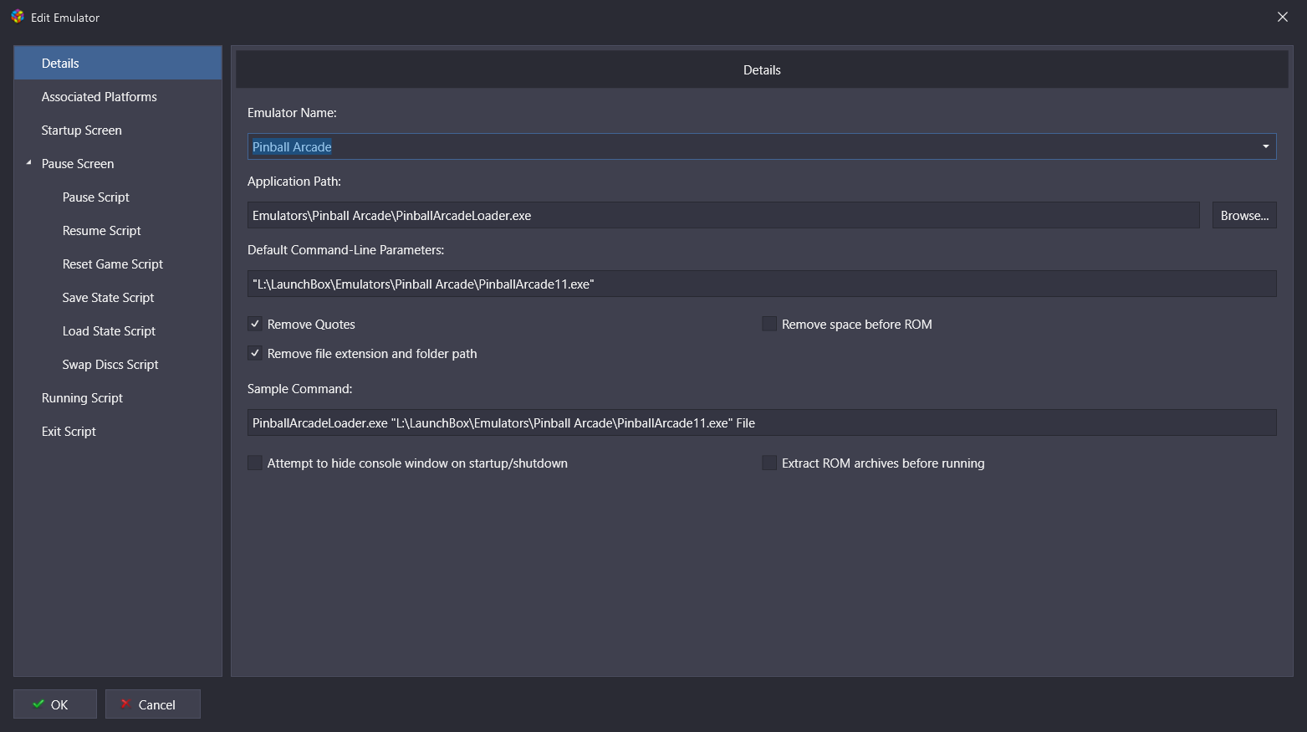This screenshot has height=732, width=1307.
Task: Collapse the Pause Screen tree arrow
Action: pos(28,163)
